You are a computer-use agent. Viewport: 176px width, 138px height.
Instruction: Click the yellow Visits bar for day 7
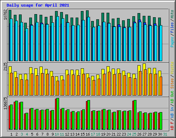point(41,70)
